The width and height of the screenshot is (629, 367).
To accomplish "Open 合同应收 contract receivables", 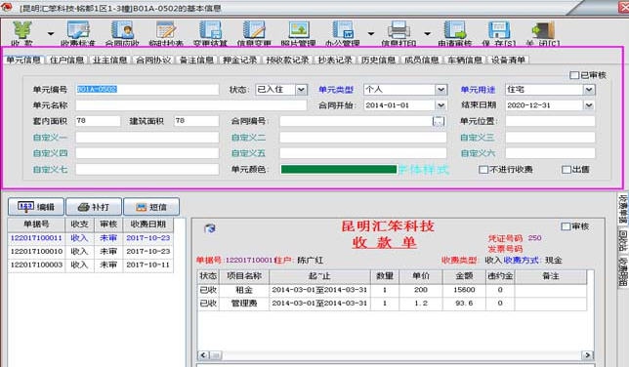I will [x=122, y=33].
